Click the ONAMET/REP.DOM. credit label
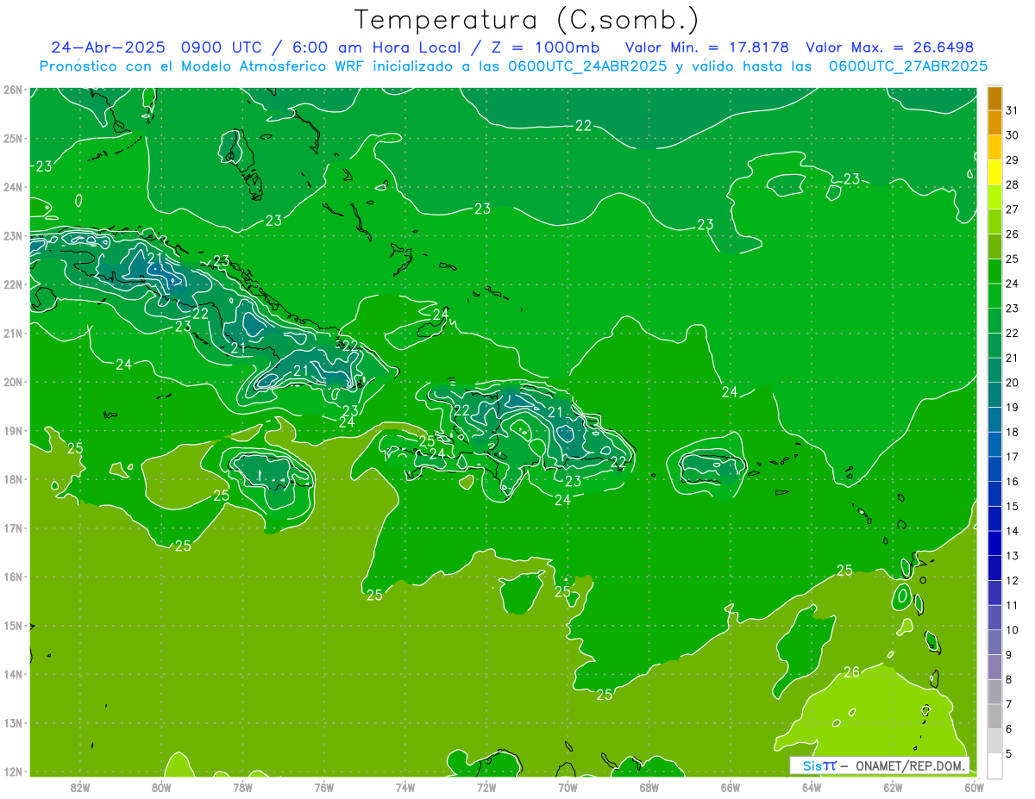Screen dimensions: 1035x799 [x=911, y=765]
